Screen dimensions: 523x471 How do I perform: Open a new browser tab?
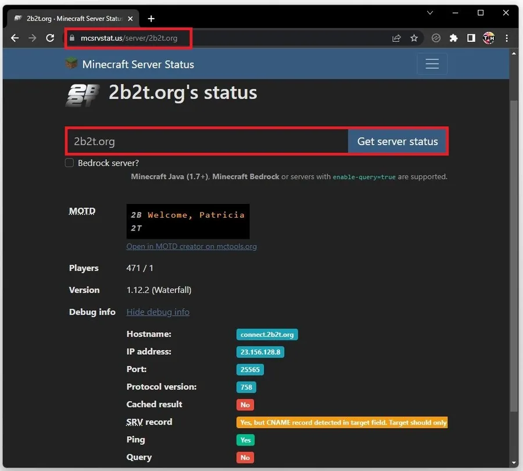pyautogui.click(x=151, y=19)
